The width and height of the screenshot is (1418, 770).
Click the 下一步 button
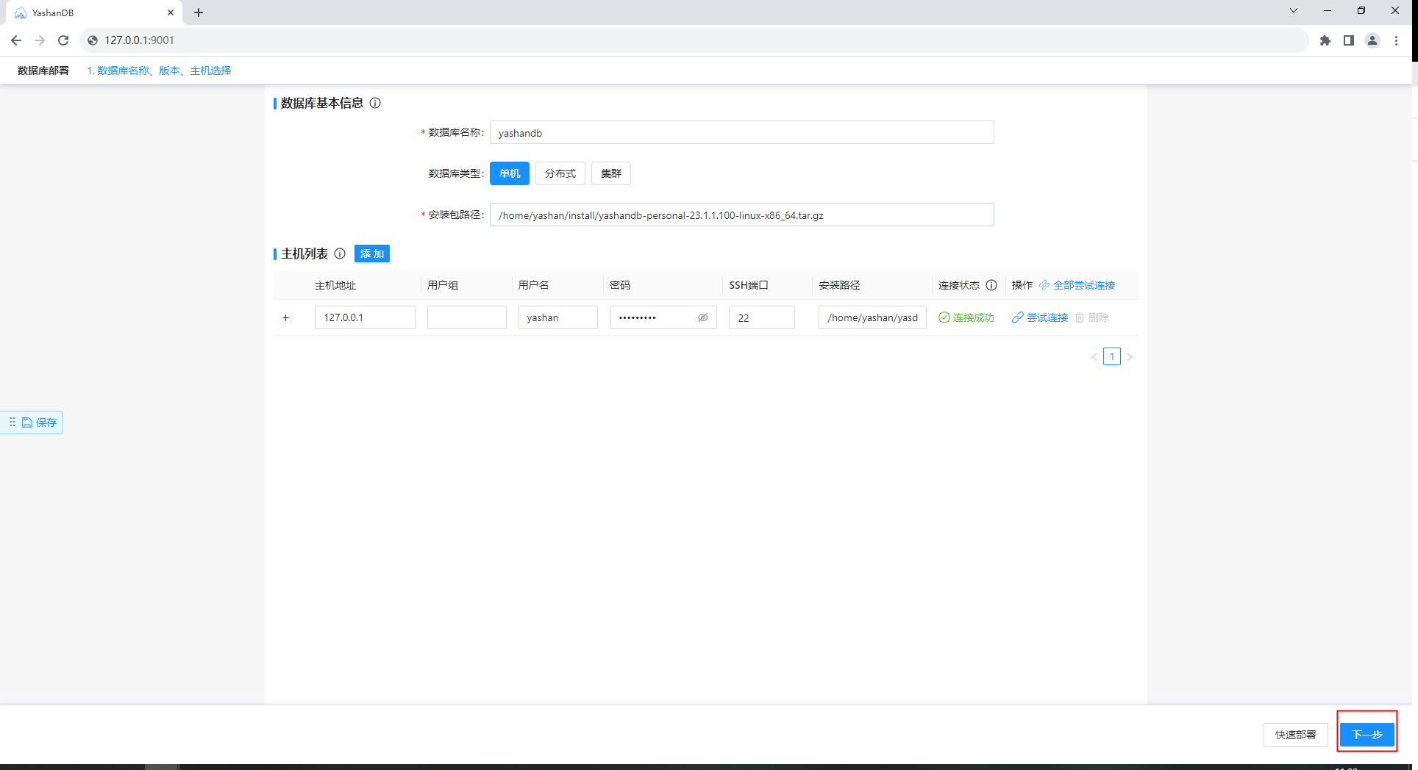point(1367,734)
